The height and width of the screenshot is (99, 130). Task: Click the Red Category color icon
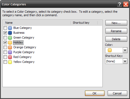point(10,57)
